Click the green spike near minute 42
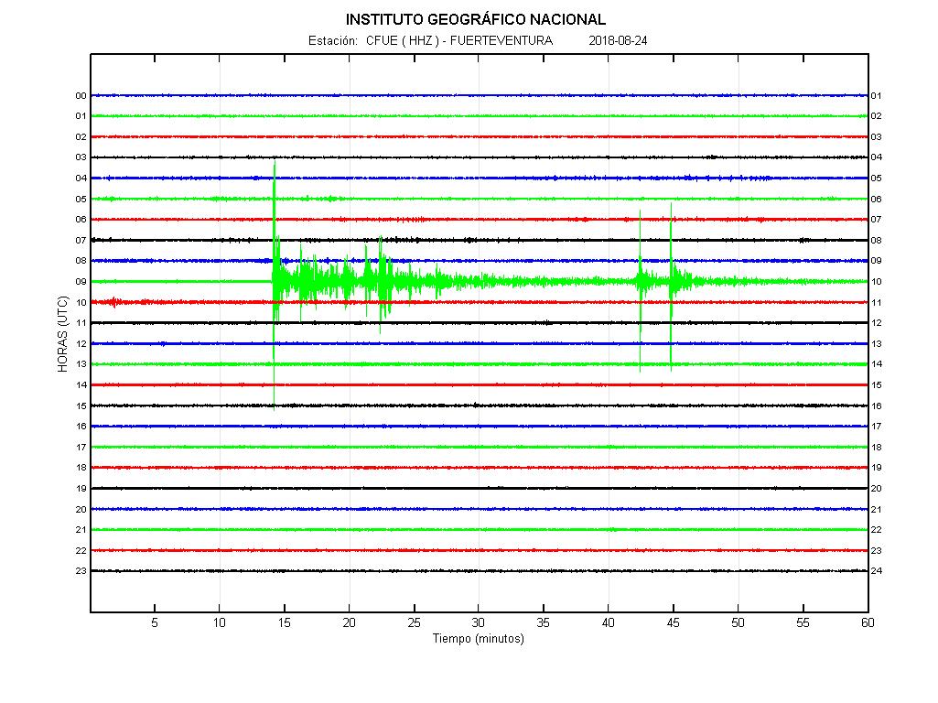The width and height of the screenshot is (938, 703). (640, 291)
